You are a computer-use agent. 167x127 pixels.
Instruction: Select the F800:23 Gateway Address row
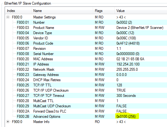(x=92, y=75)
